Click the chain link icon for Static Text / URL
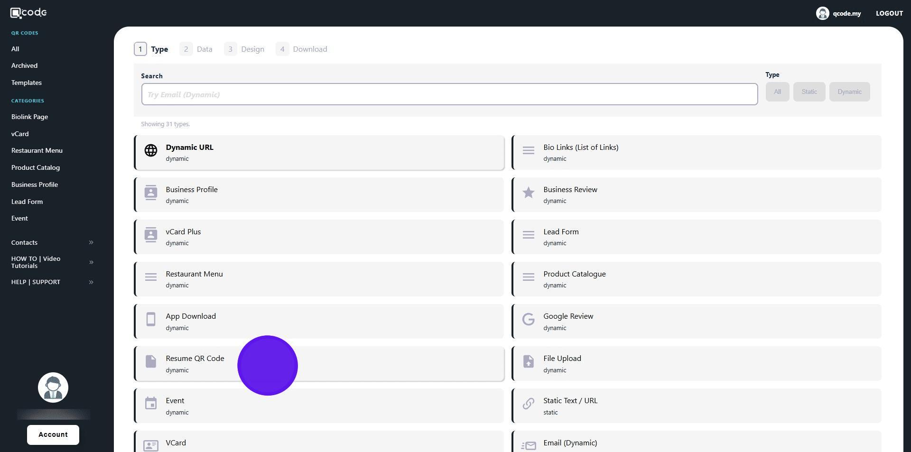 pos(528,404)
